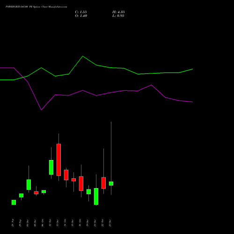Click the 22 Oct date label
Screen dimensions: 234x234
point(102,223)
